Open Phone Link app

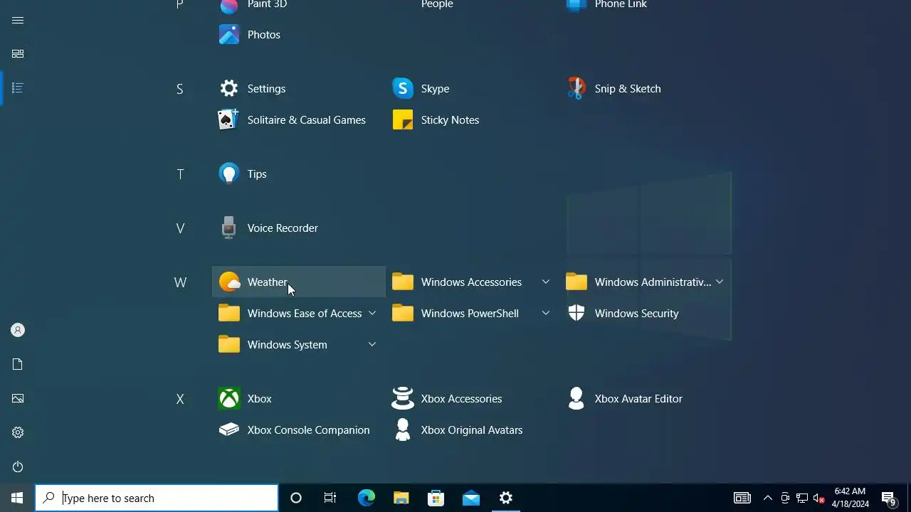pos(646,6)
